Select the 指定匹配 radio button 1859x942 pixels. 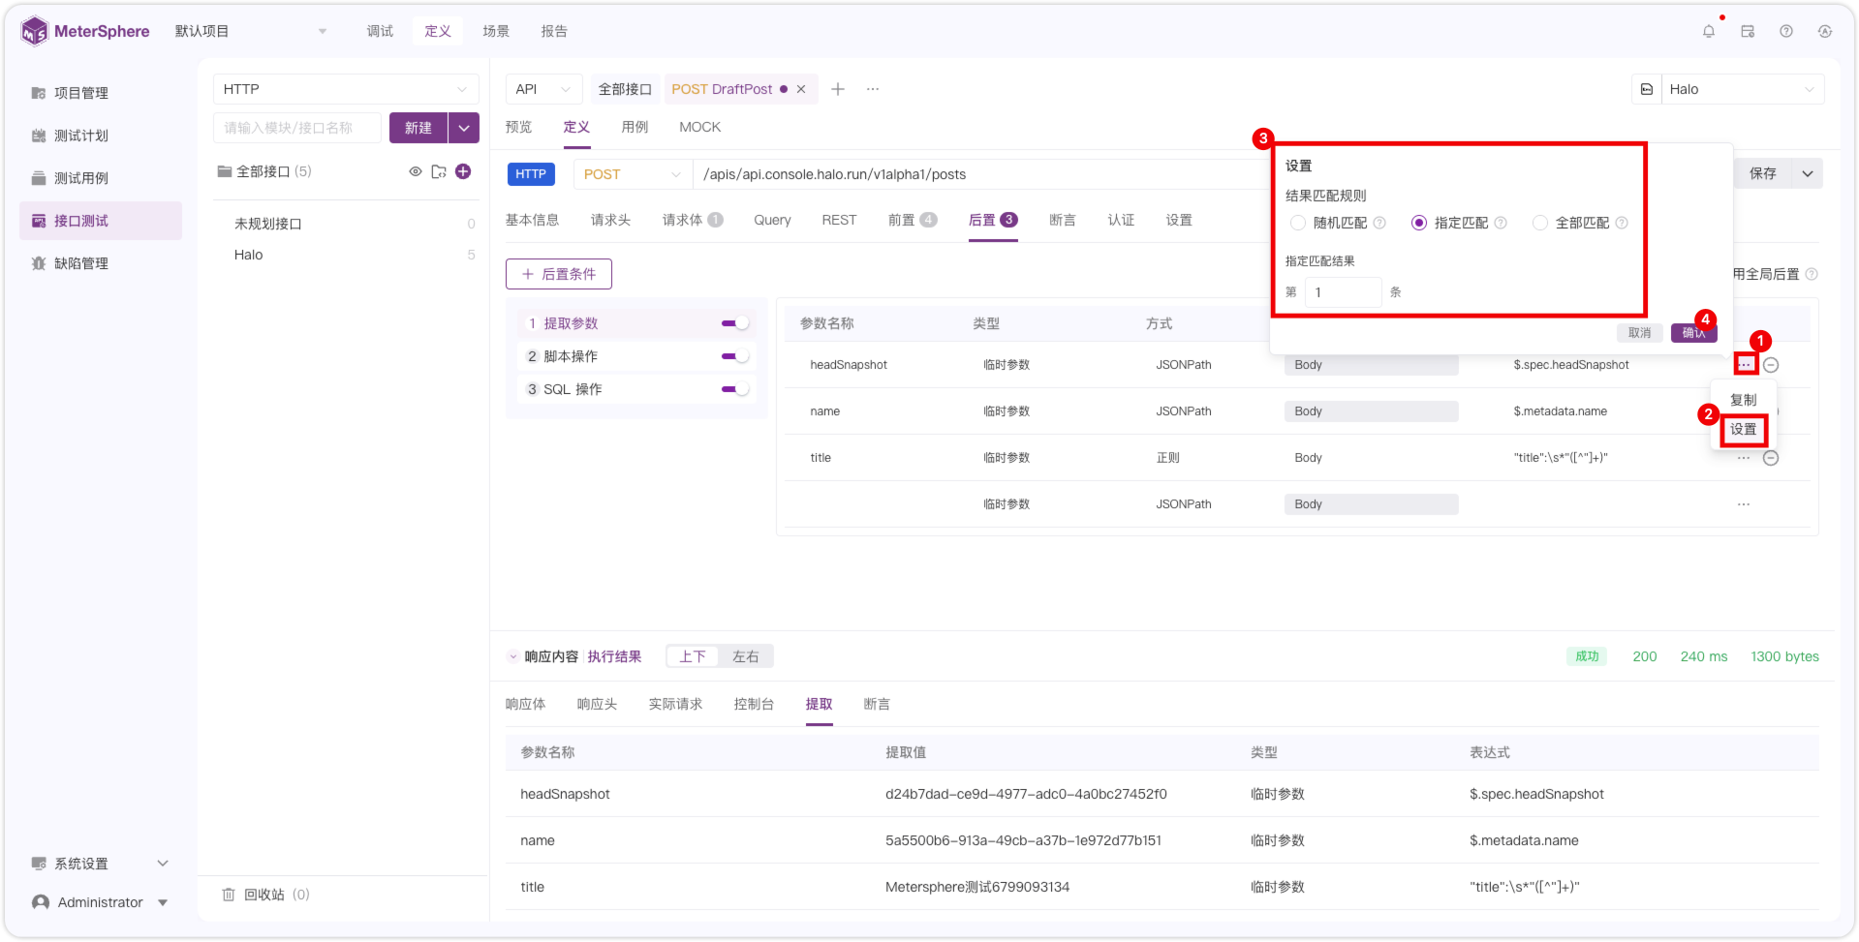click(1419, 223)
